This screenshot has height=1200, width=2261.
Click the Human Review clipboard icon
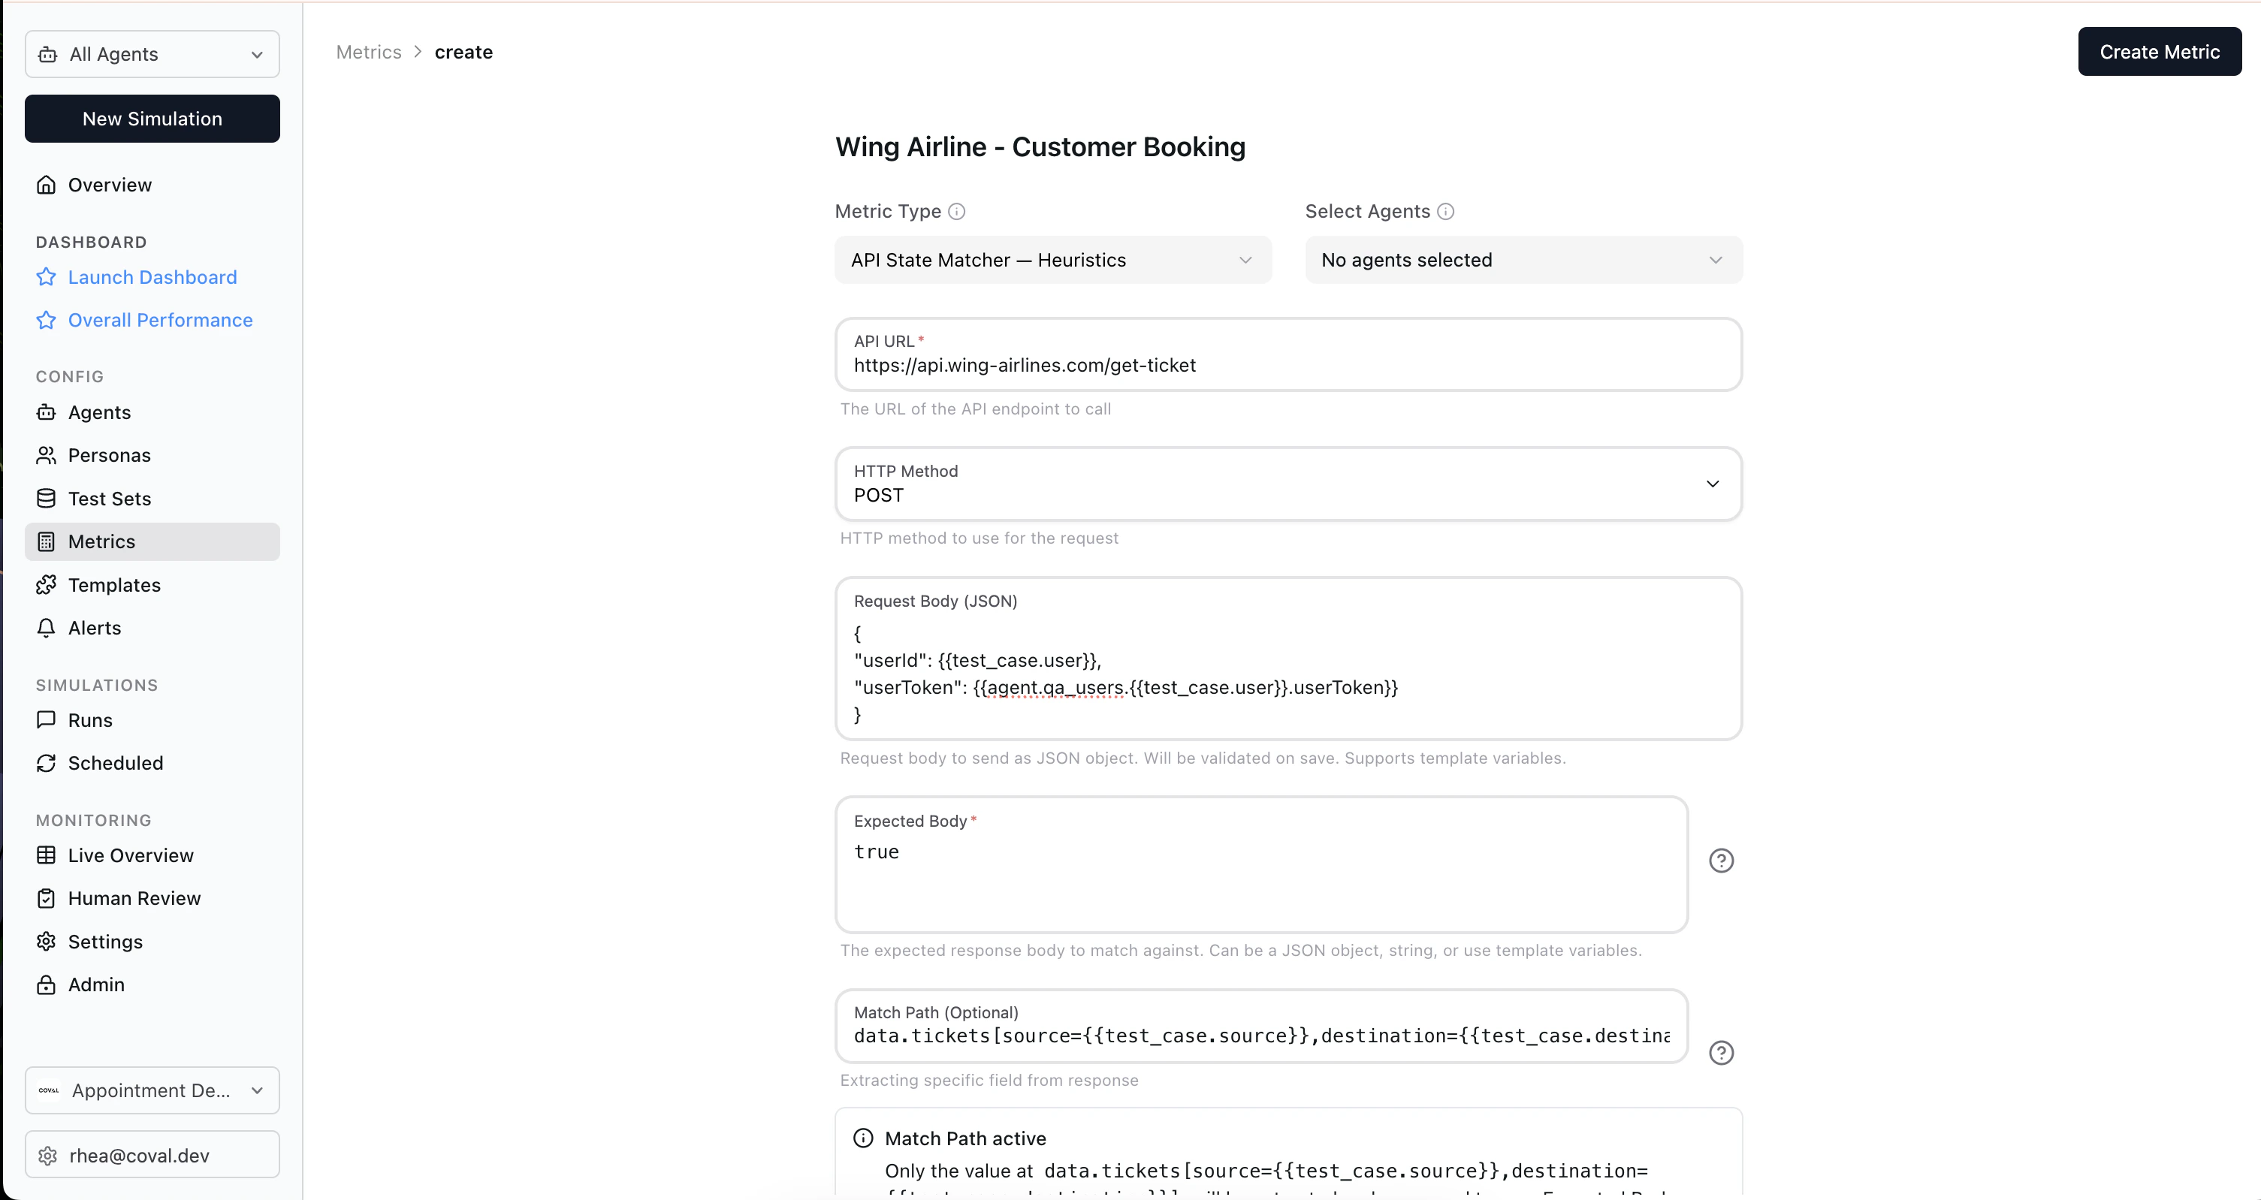click(47, 898)
